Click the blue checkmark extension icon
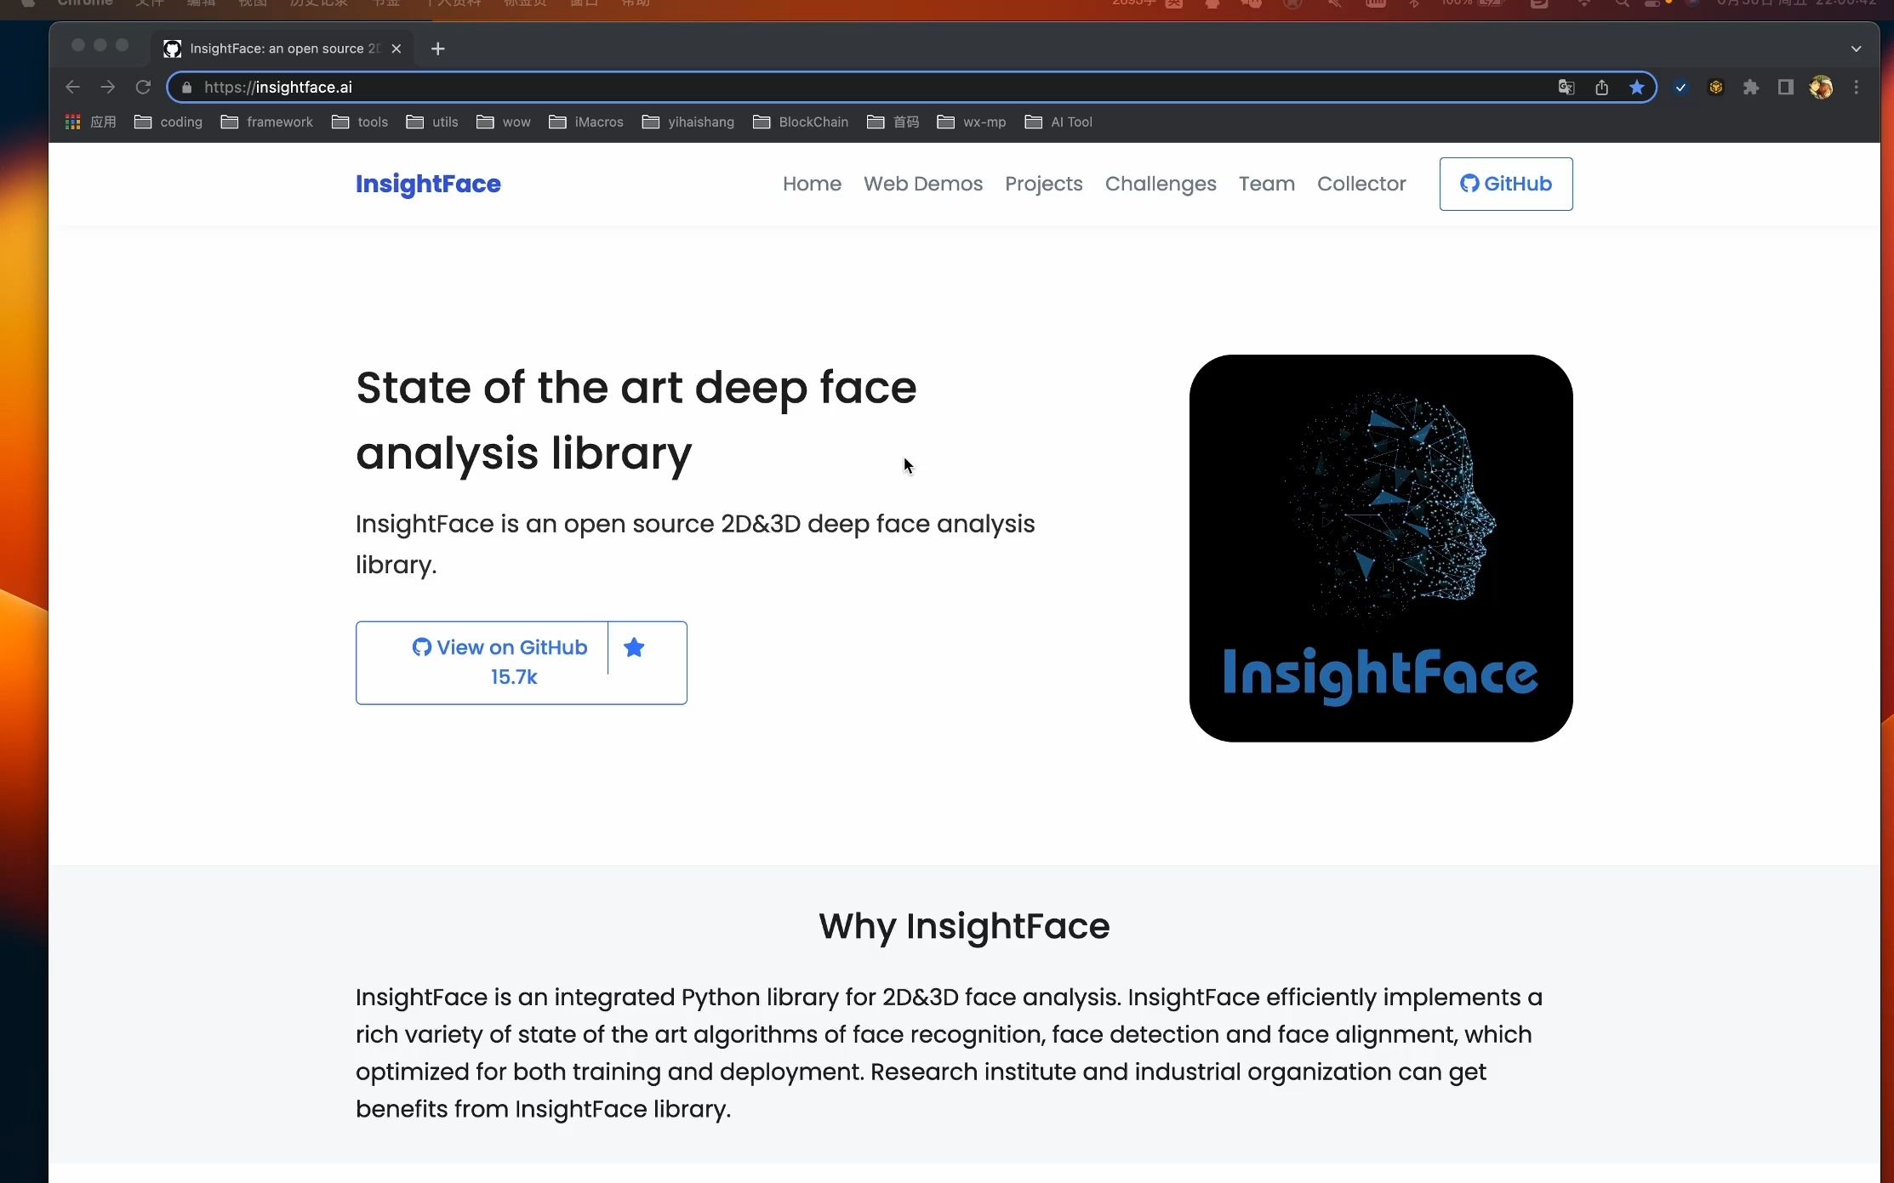Image resolution: width=1894 pixels, height=1183 pixels. pos(1680,87)
